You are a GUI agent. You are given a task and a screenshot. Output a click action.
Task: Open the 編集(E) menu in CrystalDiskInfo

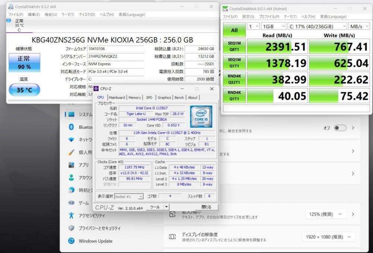(34, 15)
